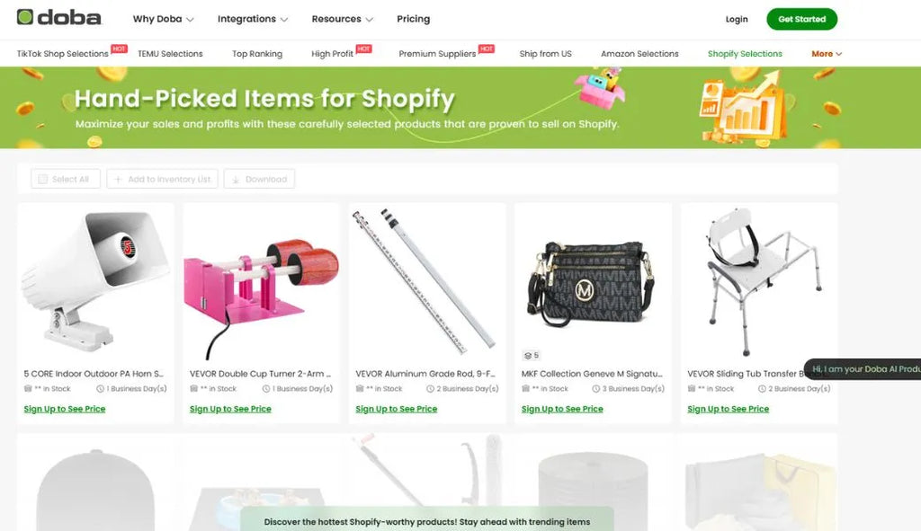Click the Doba logo
Screen dimensions: 921x531
[58, 18]
